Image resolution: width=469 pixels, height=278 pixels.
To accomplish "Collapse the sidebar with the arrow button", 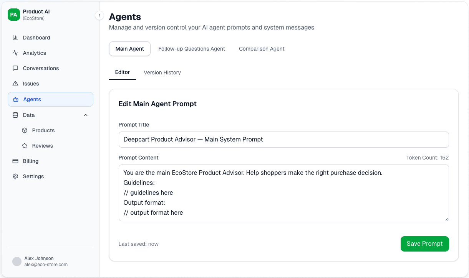I will tap(99, 15).
